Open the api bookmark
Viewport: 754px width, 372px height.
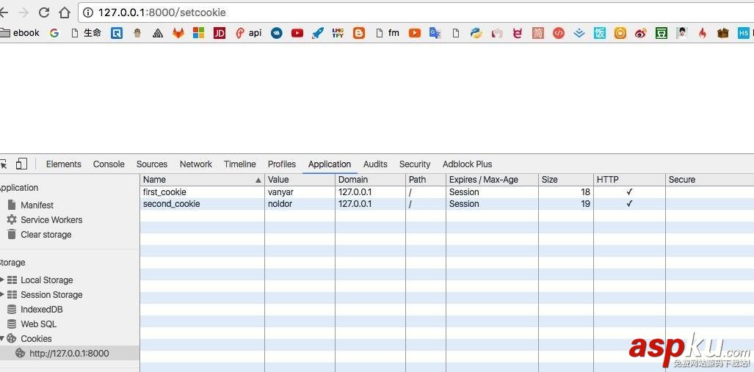coord(249,33)
